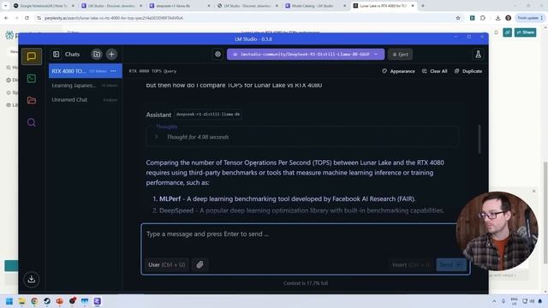Eject the loaded model
Image resolution: width=548 pixels, height=308 pixels.
[400, 54]
